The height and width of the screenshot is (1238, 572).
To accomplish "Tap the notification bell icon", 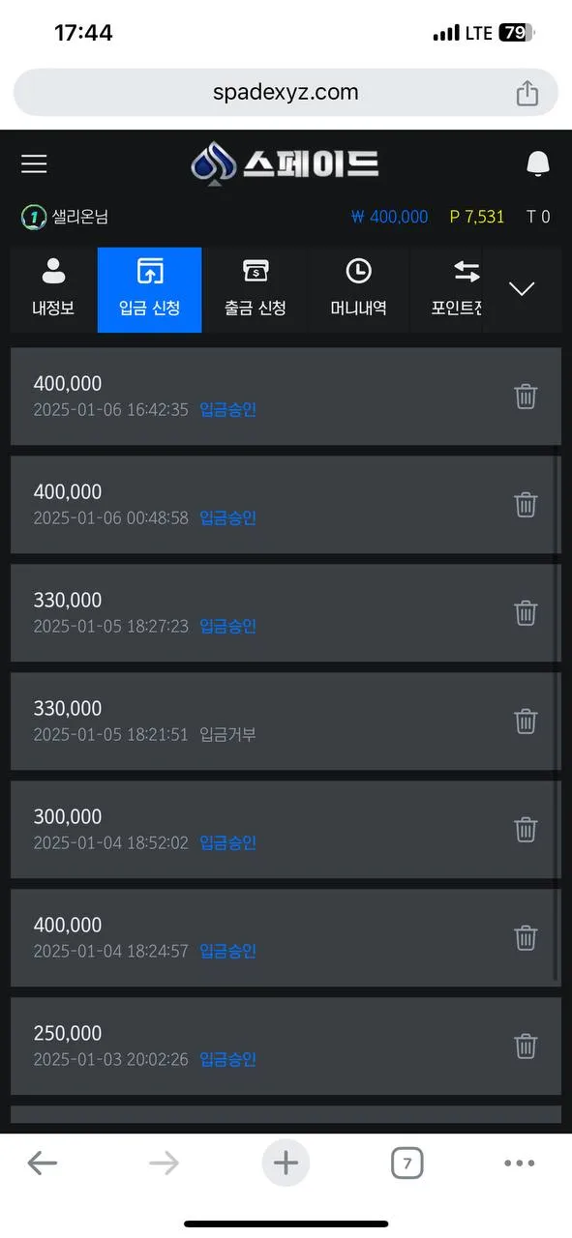I will [x=537, y=163].
